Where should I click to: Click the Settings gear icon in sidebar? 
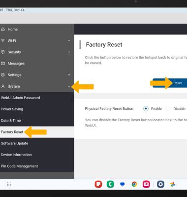(x=3, y=75)
